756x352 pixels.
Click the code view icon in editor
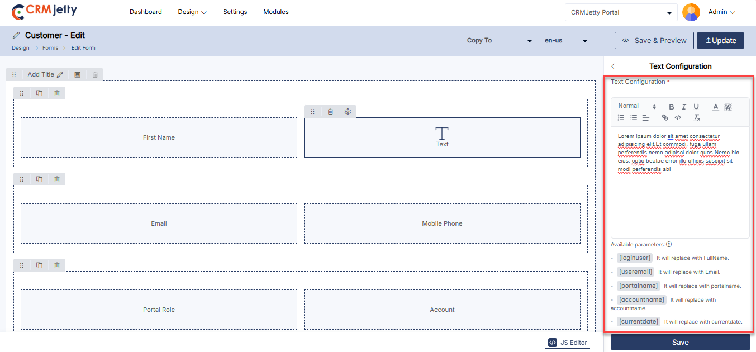coord(678,118)
